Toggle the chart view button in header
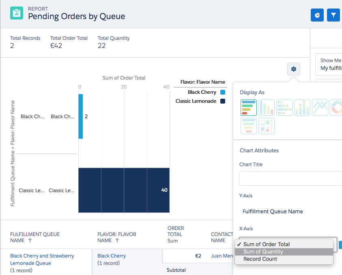The image size is (342, 275). (x=317, y=15)
